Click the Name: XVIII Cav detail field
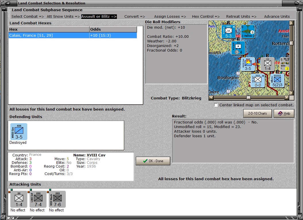The width and height of the screenshot is (303, 220). pos(89,155)
